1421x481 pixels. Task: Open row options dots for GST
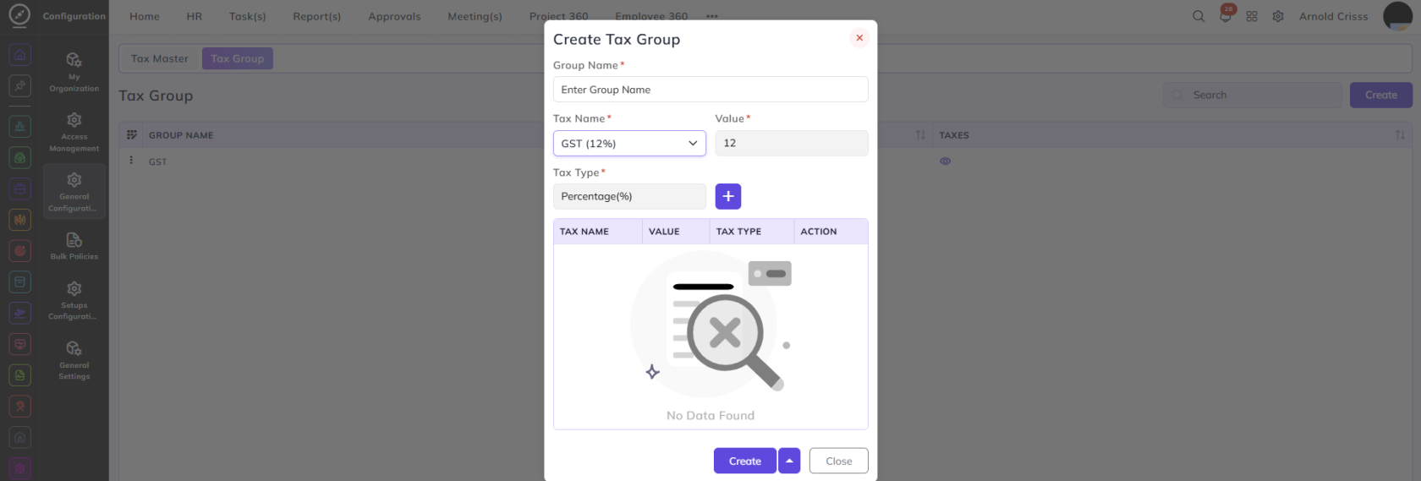pos(131,160)
